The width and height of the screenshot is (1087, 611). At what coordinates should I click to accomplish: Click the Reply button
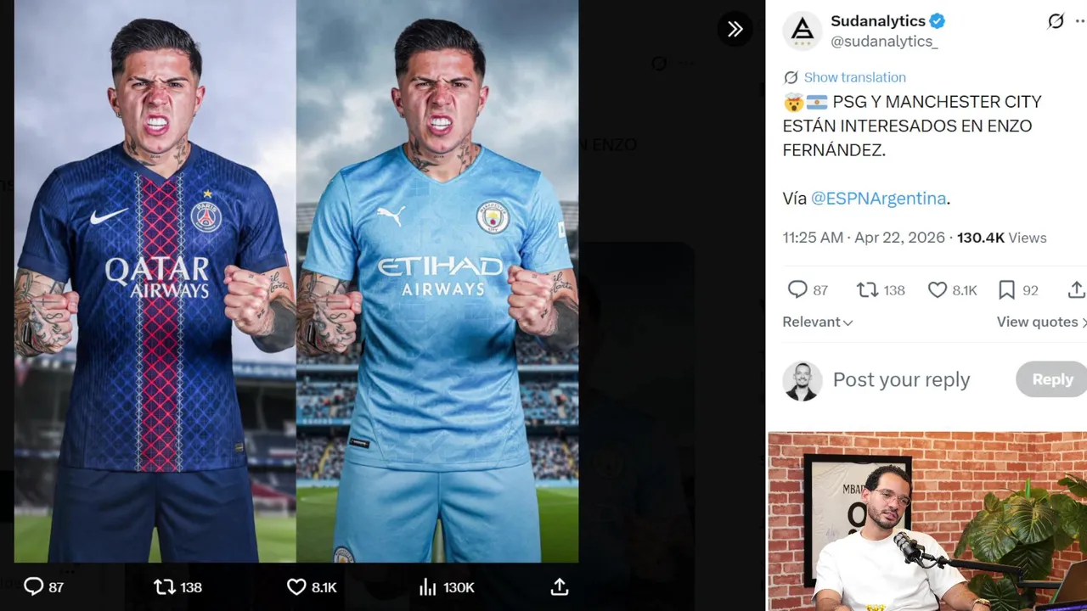pyautogui.click(x=1052, y=379)
